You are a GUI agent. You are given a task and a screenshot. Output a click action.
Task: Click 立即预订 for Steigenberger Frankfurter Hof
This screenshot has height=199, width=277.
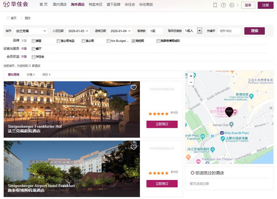[x=162, y=124]
